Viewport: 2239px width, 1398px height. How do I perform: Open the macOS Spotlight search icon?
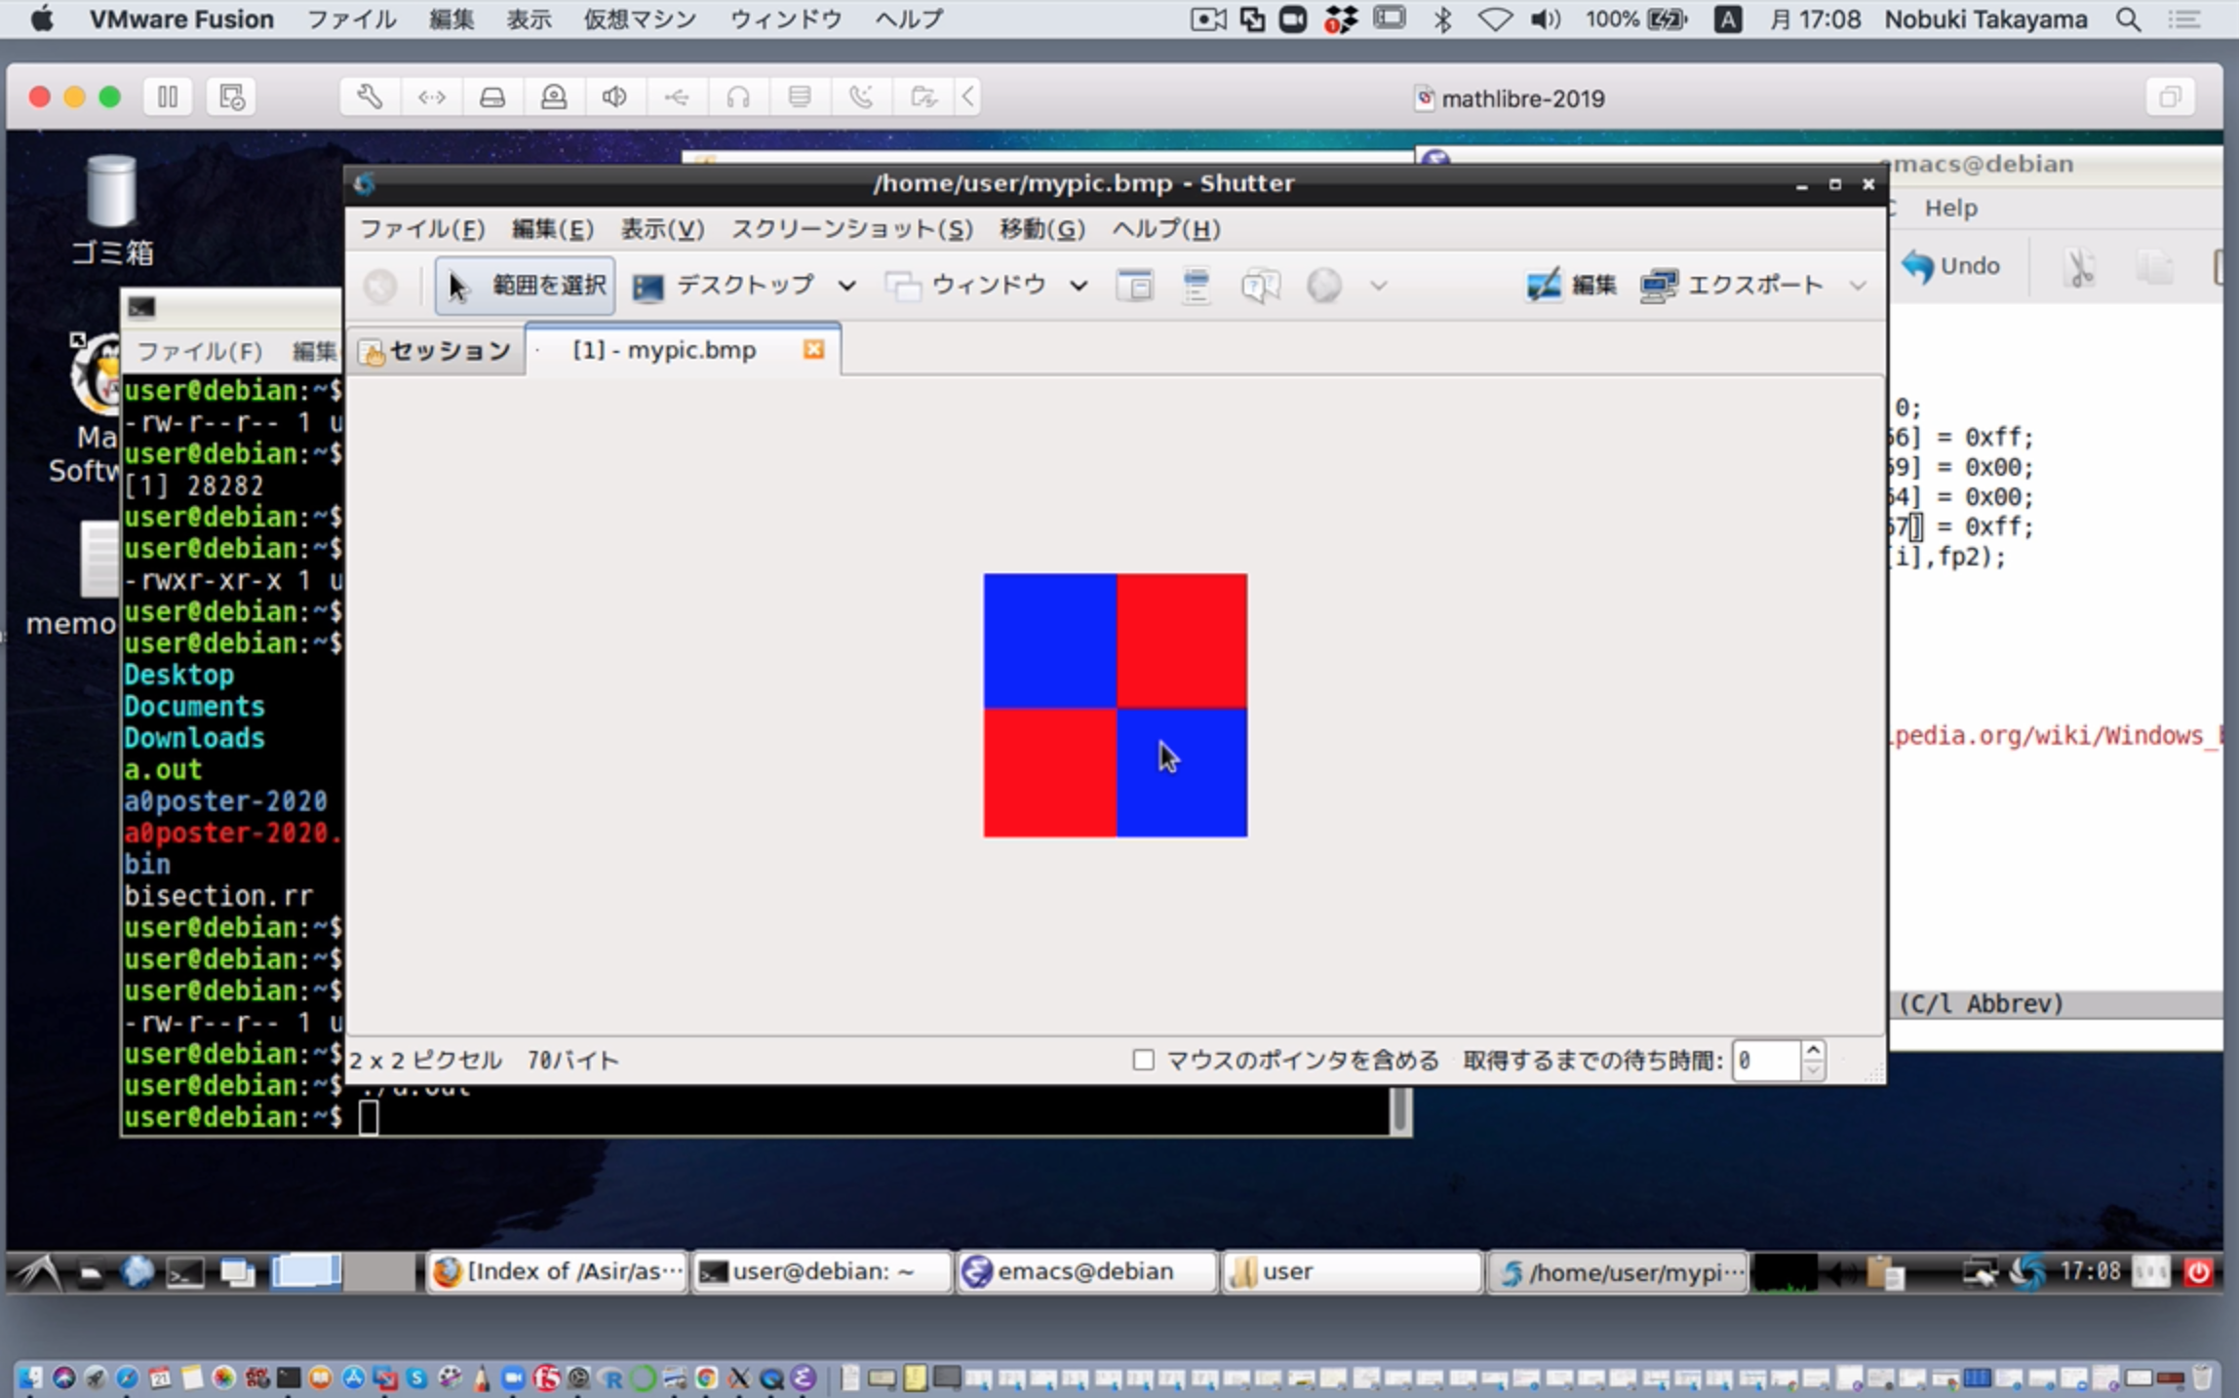[2129, 19]
